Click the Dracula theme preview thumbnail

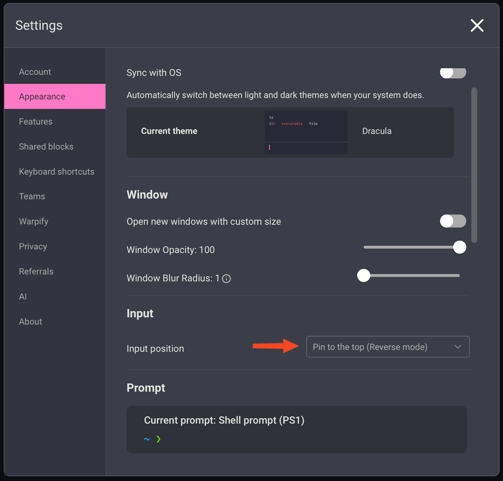point(306,132)
